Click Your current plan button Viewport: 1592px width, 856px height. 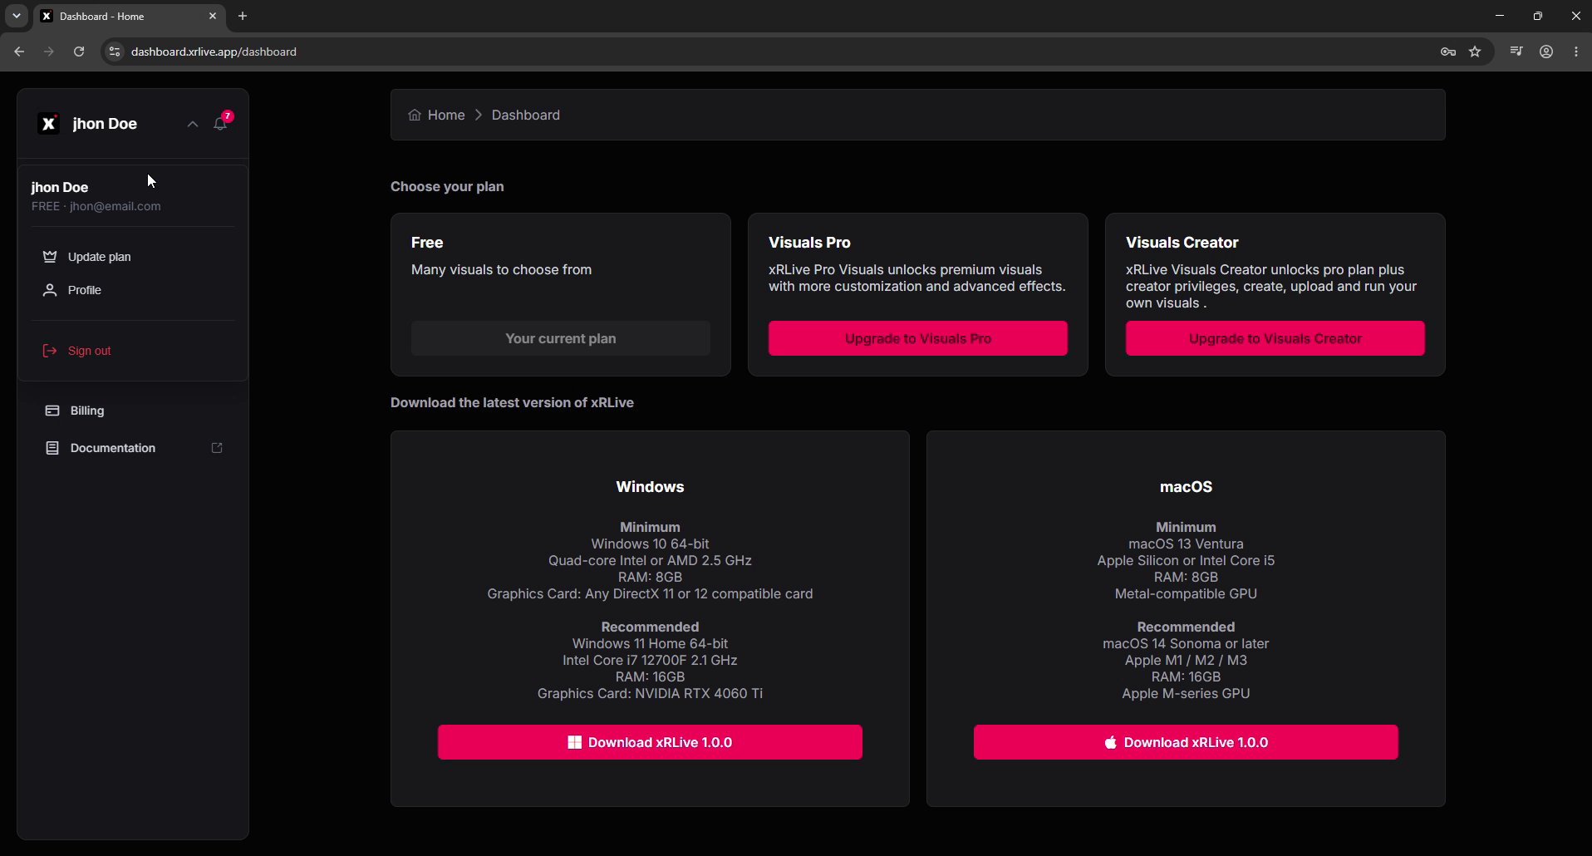click(x=561, y=338)
